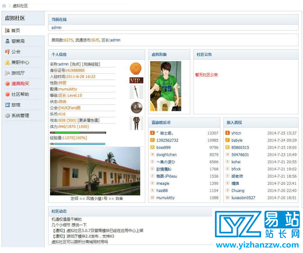Viewport: 303px width, 253px height.
Task: Click the admin link under 当前在线
Action: (57, 27)
